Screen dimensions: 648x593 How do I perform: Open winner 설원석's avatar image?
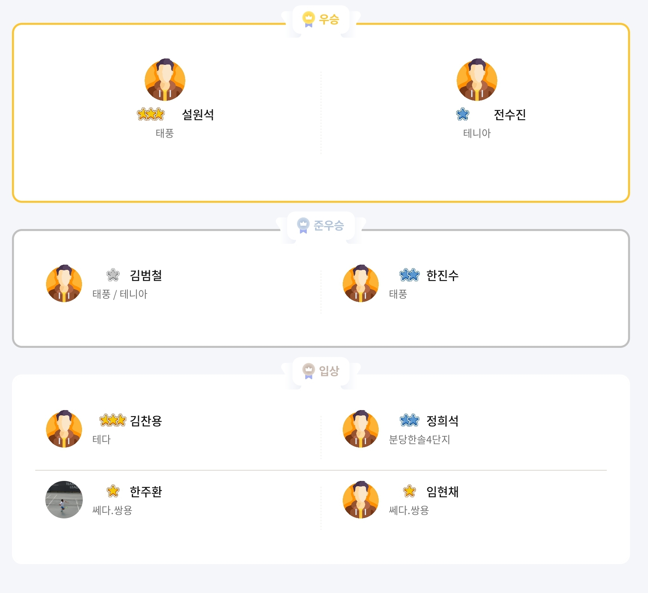click(165, 80)
